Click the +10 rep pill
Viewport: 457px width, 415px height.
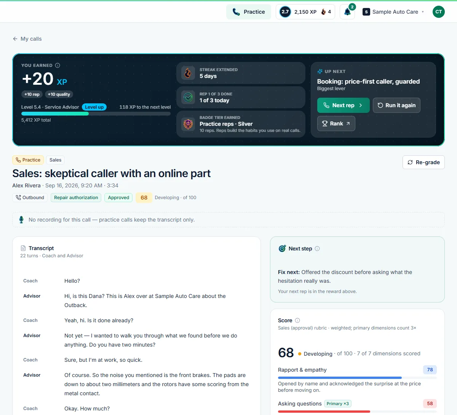click(32, 94)
